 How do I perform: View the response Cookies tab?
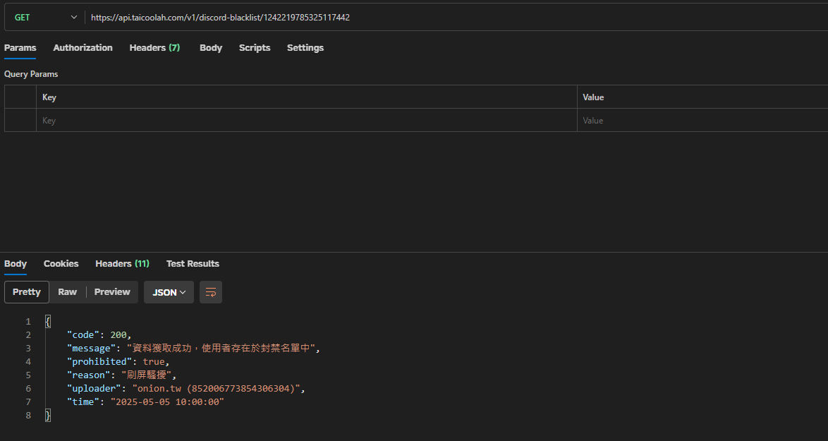click(61, 264)
